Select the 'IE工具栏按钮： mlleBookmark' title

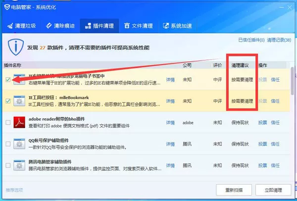(59, 98)
